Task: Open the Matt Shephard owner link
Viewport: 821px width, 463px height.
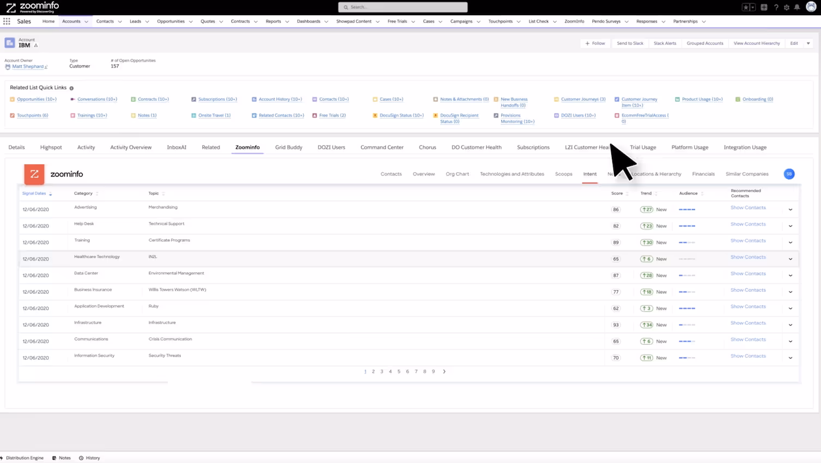Action: [28, 66]
